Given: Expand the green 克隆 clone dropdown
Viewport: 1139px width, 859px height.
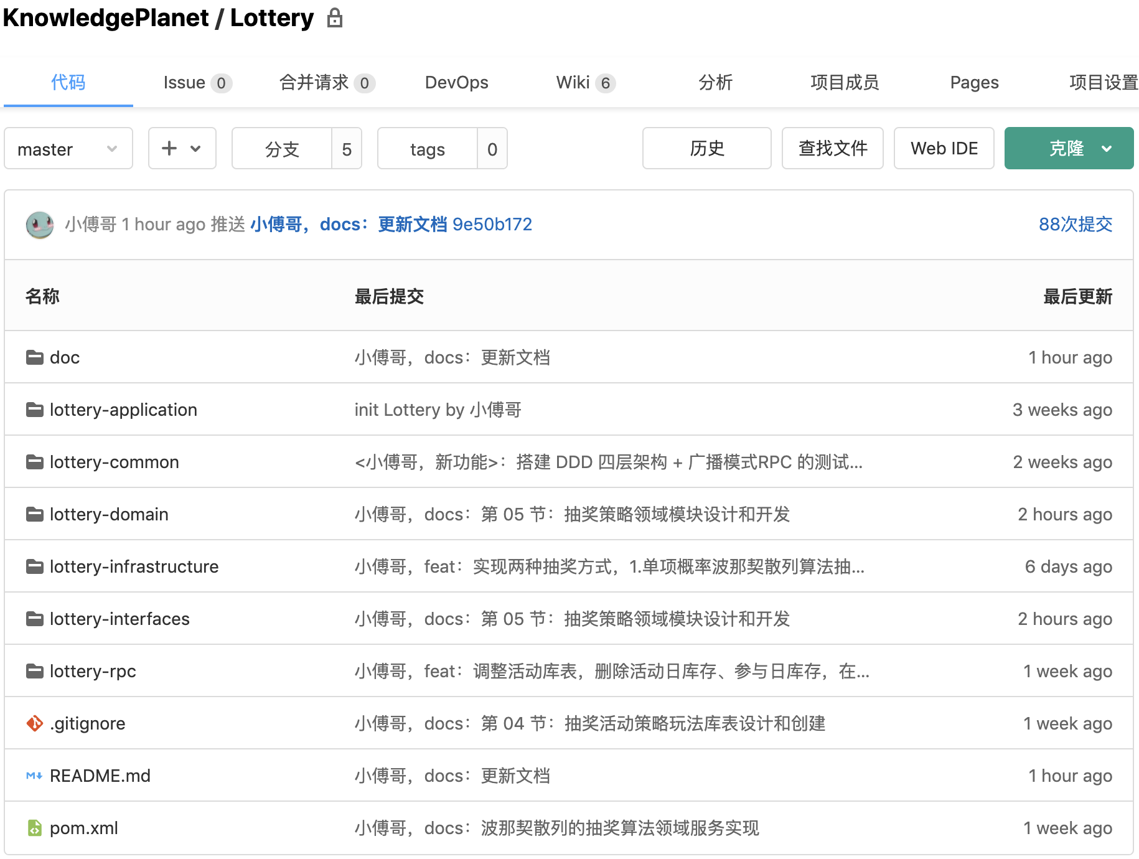Looking at the screenshot, I should coord(1069,149).
